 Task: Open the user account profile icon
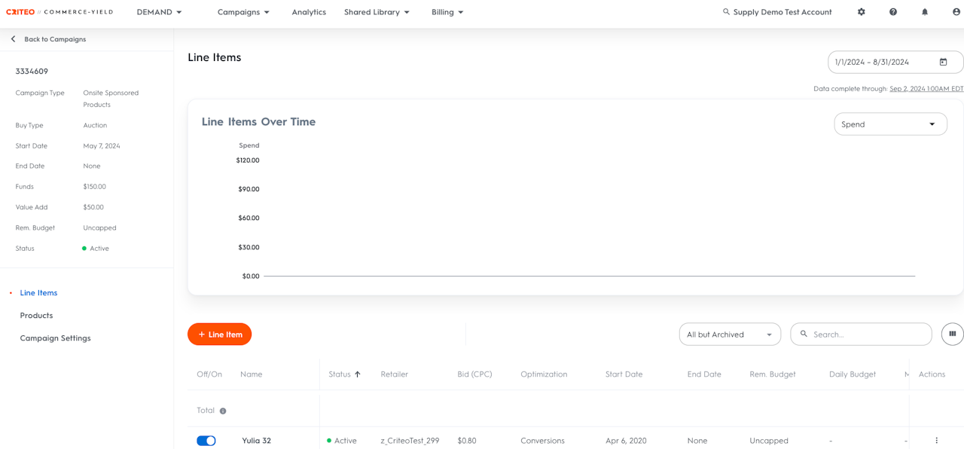(x=956, y=12)
